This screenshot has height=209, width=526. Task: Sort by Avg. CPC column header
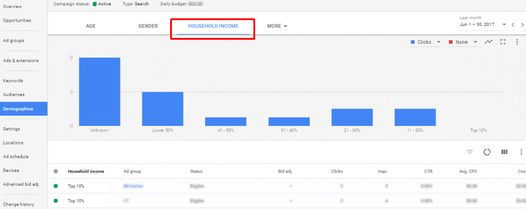pos(469,171)
